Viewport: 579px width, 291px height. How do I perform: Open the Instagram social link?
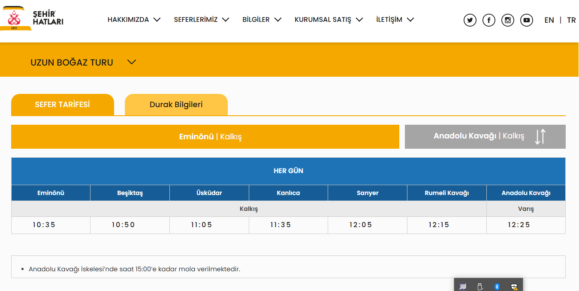pos(508,20)
